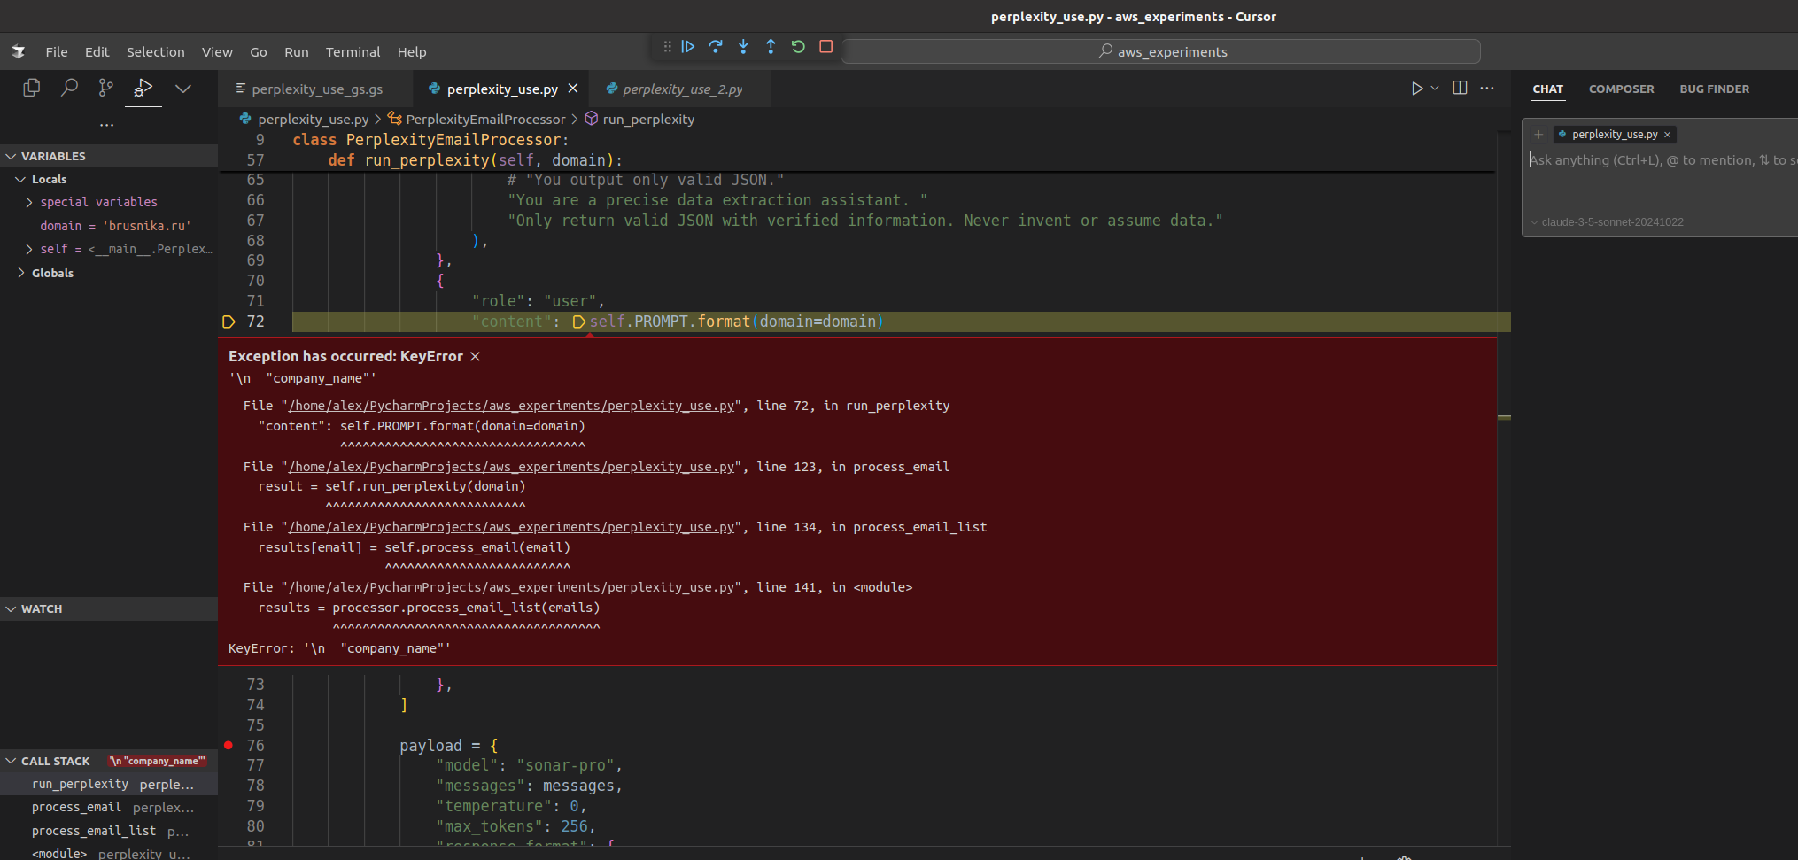Open the first traceback file link for line 72
Viewport: 1798px width, 860px height.
[511, 406]
